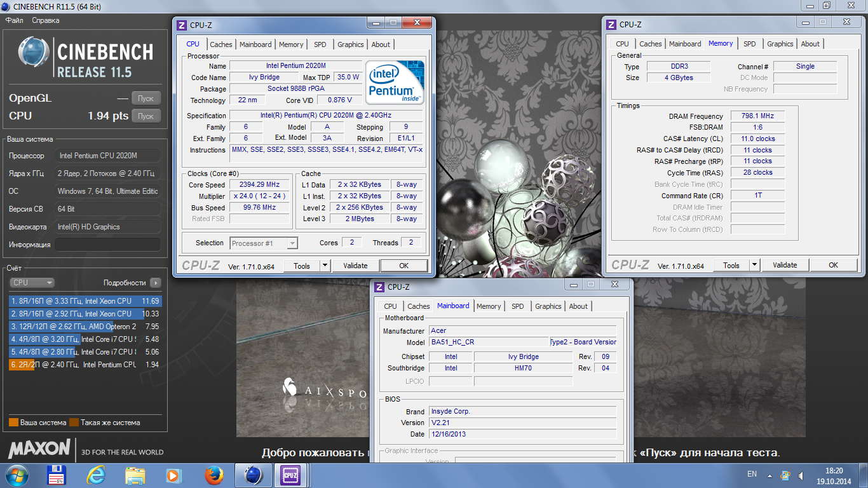868x488 pixels.
Task: Switch to SPD tab in CPU window
Action: pyautogui.click(x=320, y=44)
